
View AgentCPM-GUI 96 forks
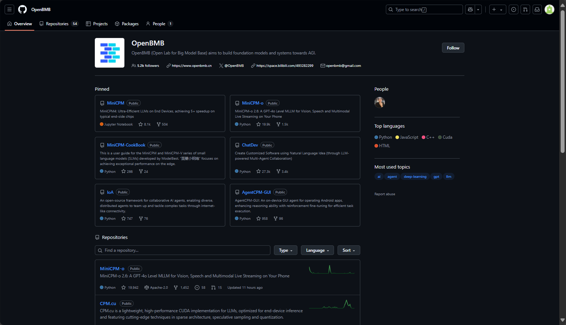tap(279, 219)
